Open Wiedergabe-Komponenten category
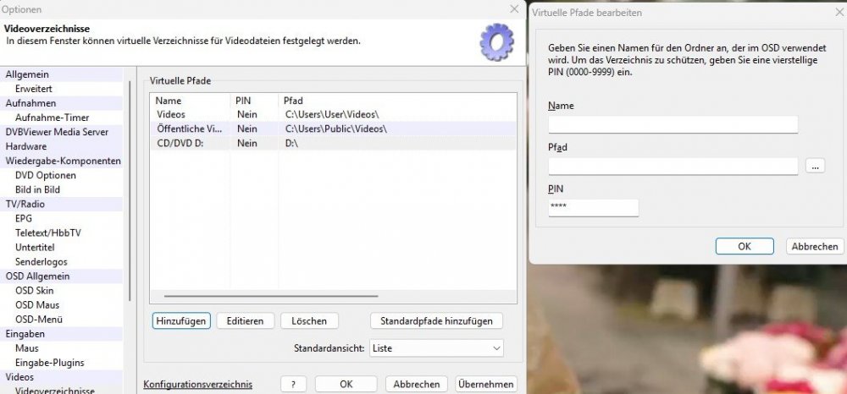Image resolution: width=847 pixels, height=394 pixels. [62, 161]
